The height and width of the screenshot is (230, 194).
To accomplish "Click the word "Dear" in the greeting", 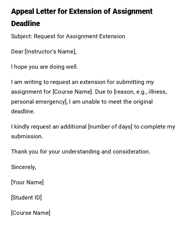I will 17,52.
